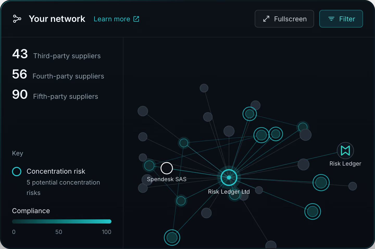Screen dimensions: 375x249
Task: Select the Spendesk SAS white node
Action: point(167,168)
